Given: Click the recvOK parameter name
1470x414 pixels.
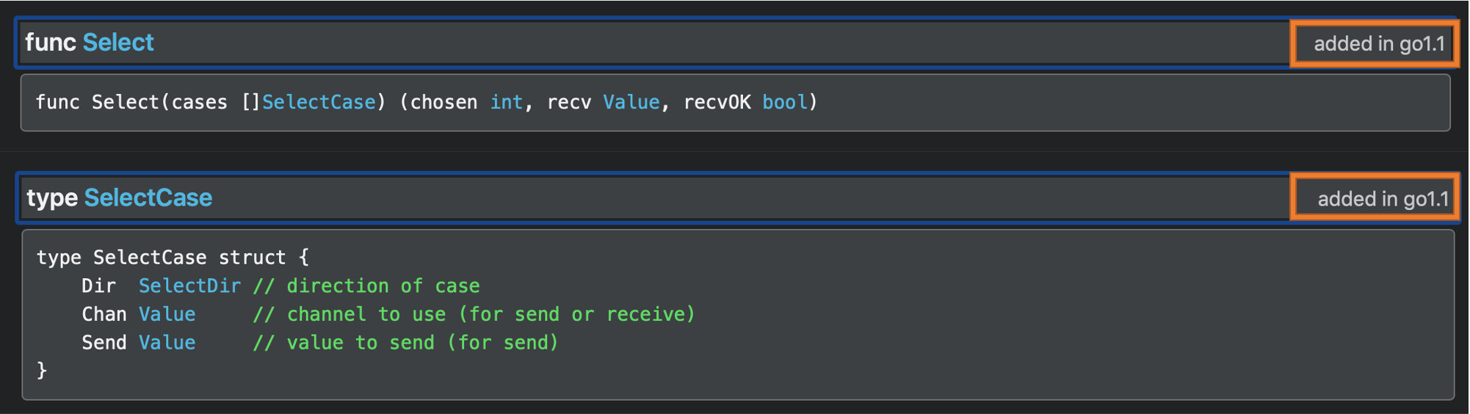Looking at the screenshot, I should 717,102.
